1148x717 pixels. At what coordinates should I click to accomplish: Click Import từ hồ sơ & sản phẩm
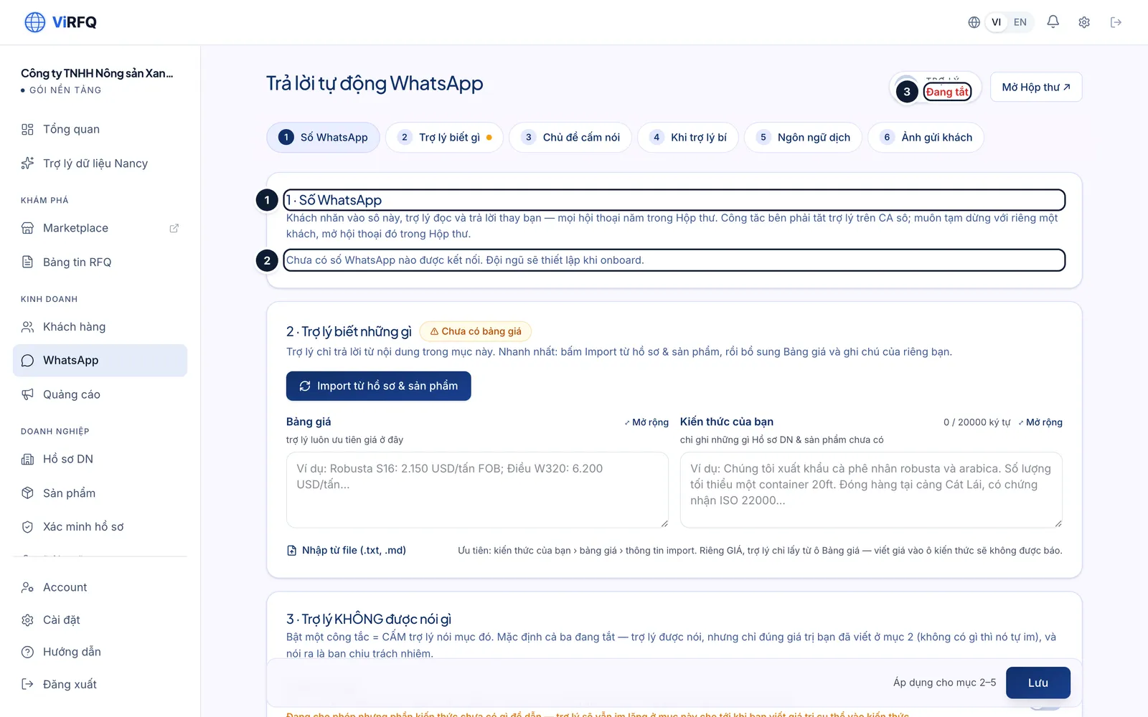(379, 386)
